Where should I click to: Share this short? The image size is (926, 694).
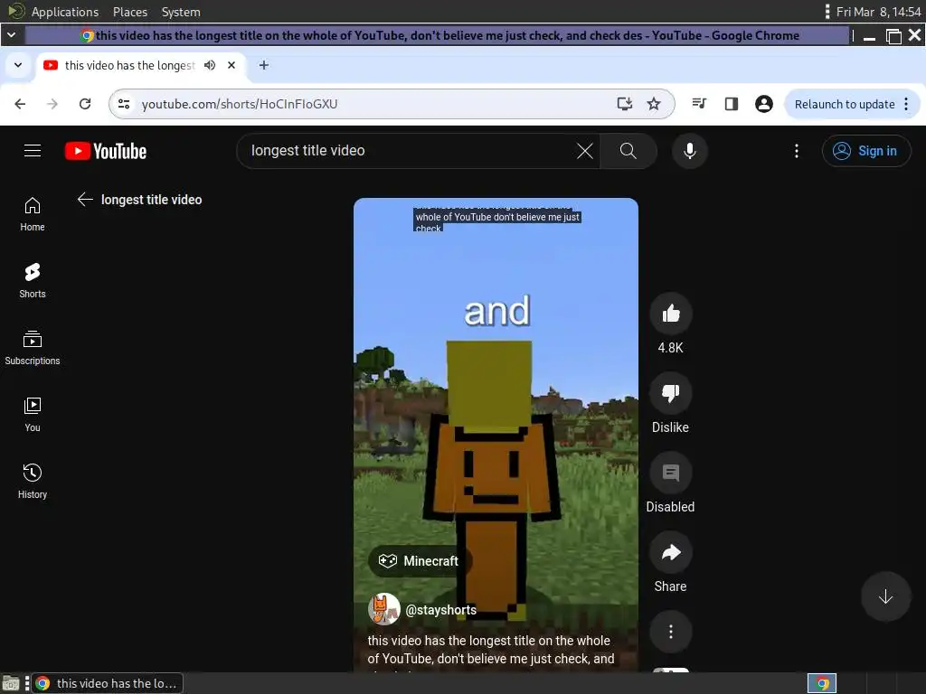pyautogui.click(x=671, y=552)
